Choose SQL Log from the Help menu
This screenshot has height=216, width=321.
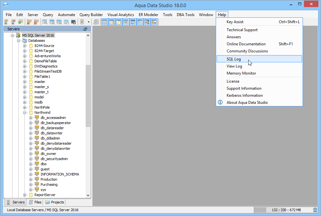[x=259, y=59]
